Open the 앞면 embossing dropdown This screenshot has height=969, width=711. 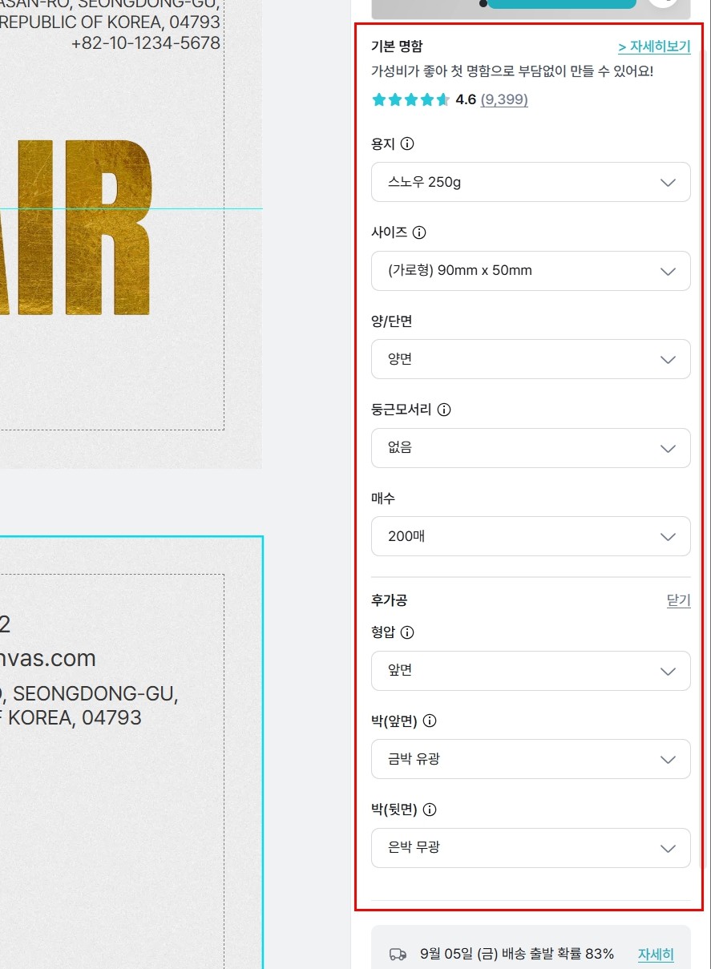click(x=531, y=671)
